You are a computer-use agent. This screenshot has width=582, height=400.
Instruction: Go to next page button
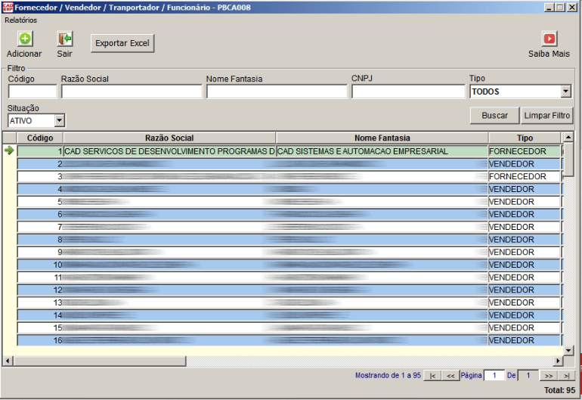point(549,376)
